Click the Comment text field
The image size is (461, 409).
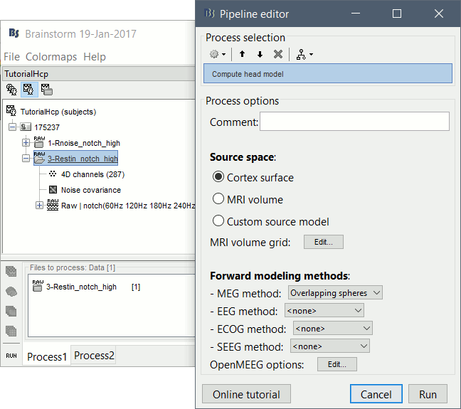click(354, 122)
